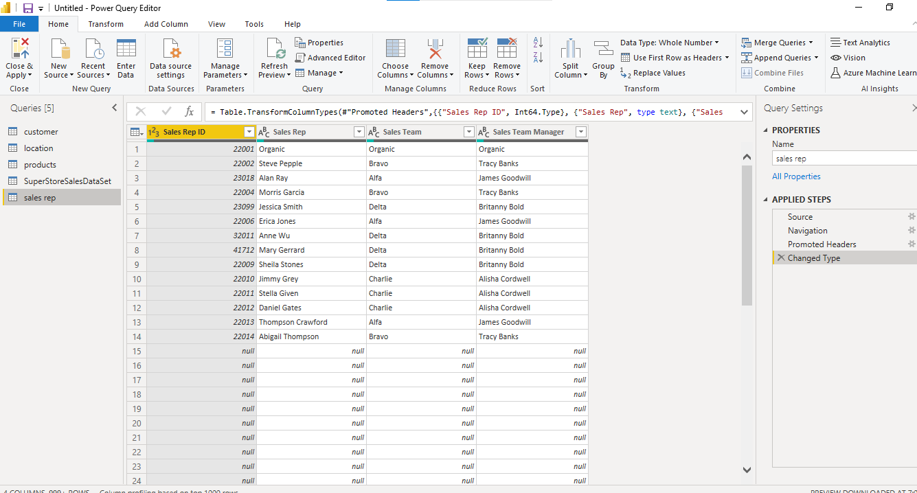
Task: Open the formula bar expander chevron
Action: pos(743,111)
